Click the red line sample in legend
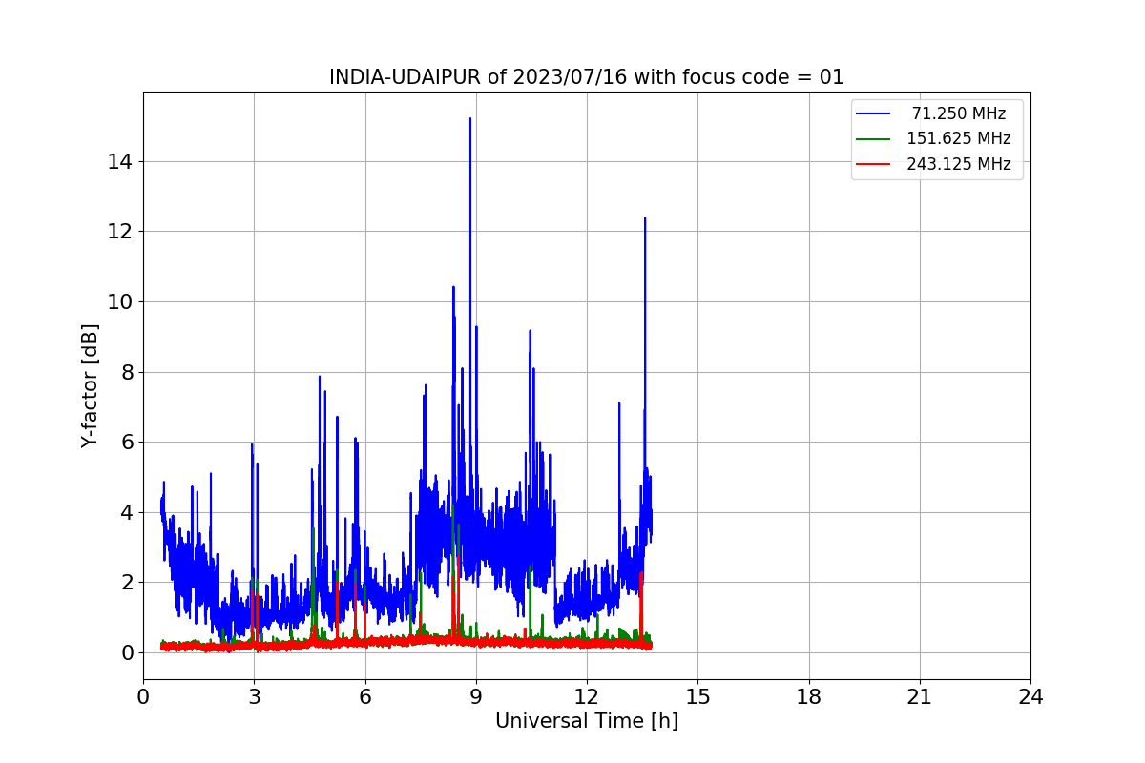 click(873, 164)
